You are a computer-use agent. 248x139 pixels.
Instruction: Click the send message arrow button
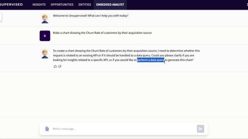coord(200,129)
